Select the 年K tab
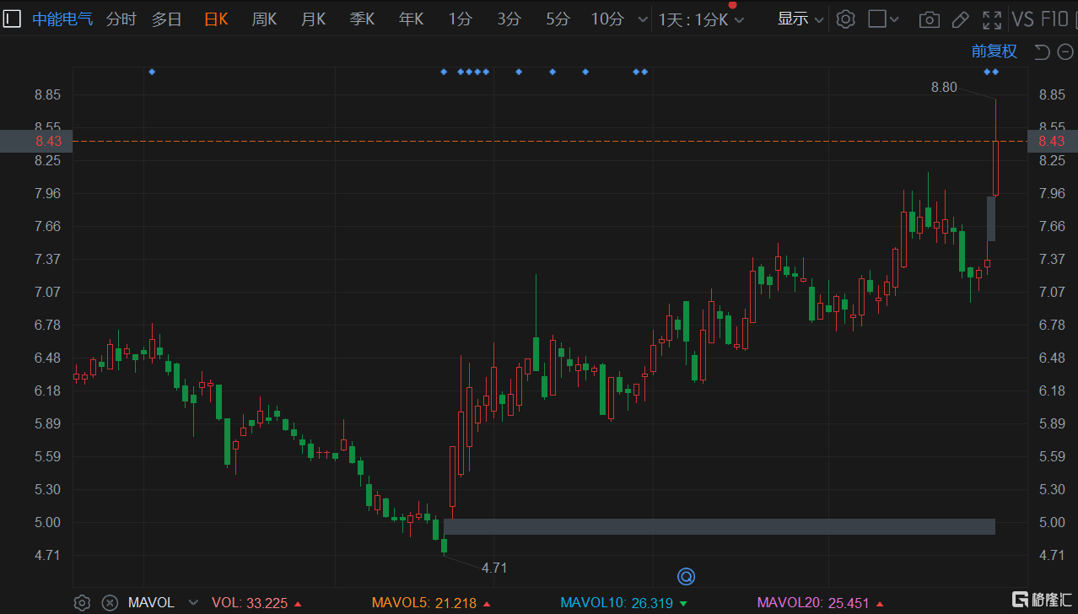The height and width of the screenshot is (614, 1078). [x=412, y=19]
